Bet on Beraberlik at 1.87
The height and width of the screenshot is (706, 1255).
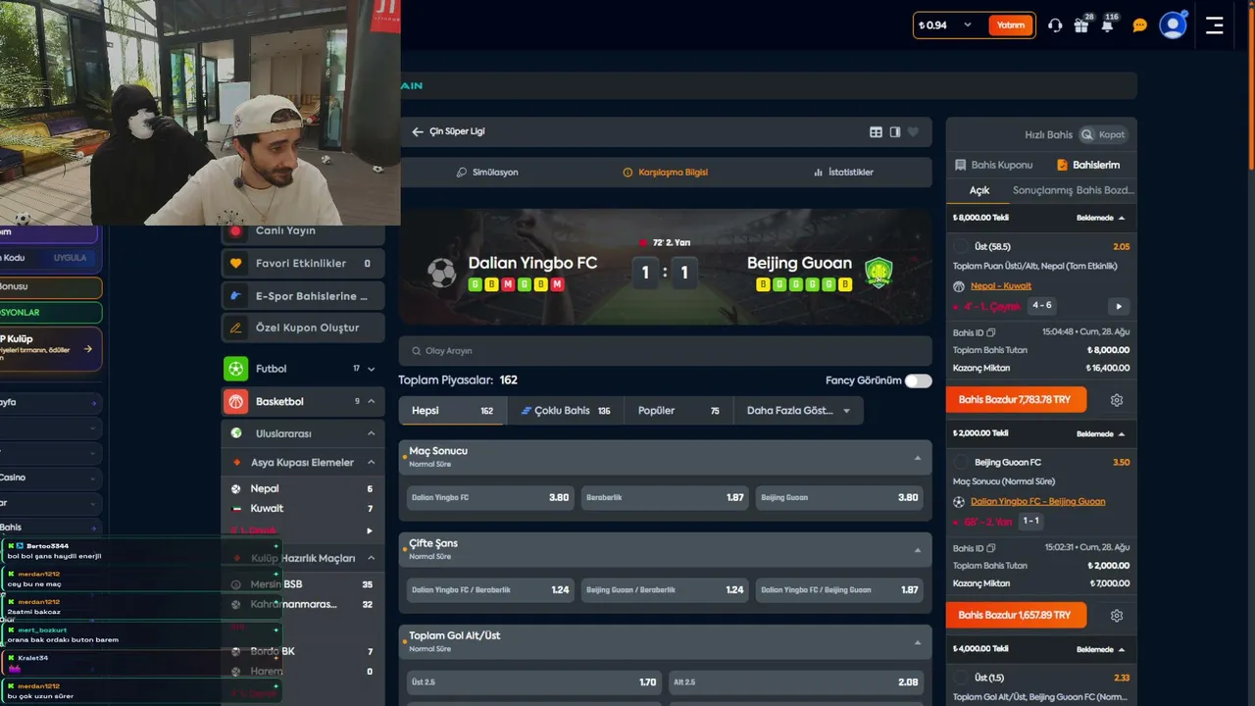(665, 498)
